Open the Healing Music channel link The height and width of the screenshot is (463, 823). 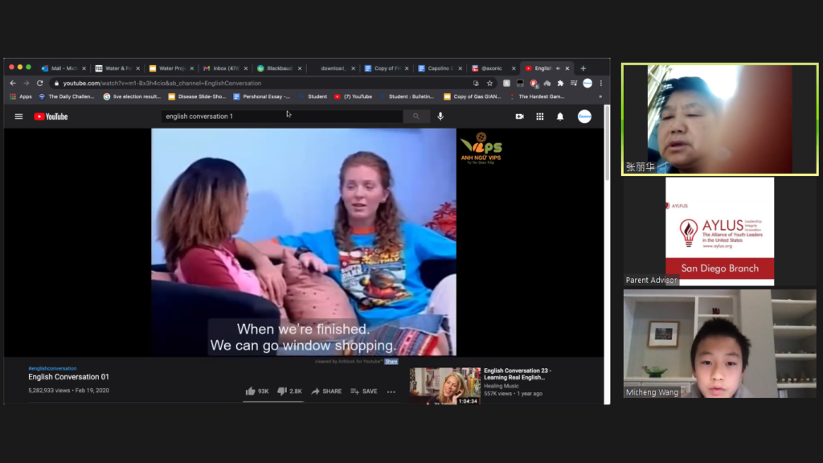pos(502,386)
